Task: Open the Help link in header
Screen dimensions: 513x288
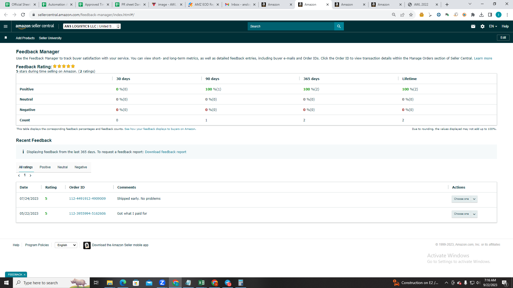Action: [505, 26]
